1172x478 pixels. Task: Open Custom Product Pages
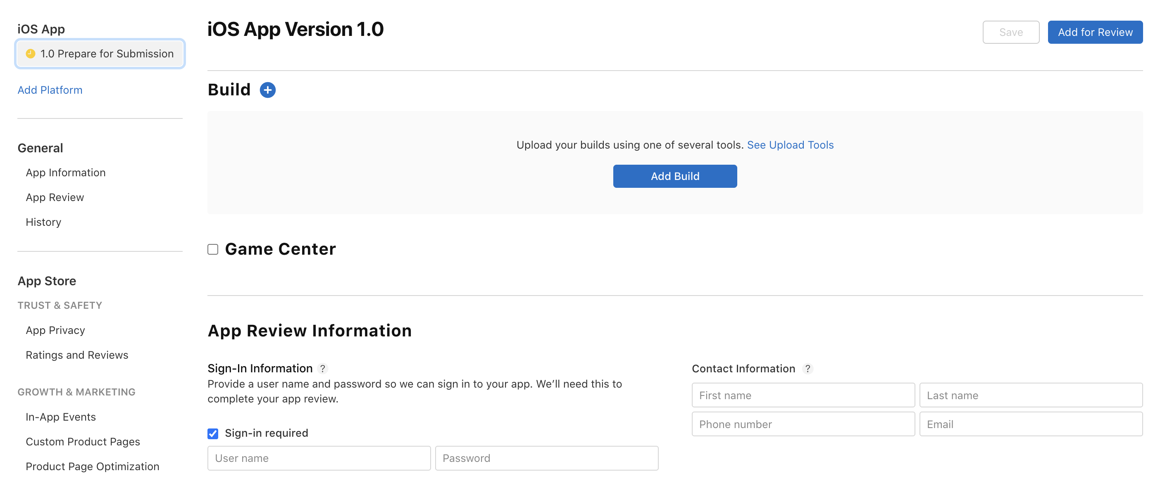click(83, 442)
